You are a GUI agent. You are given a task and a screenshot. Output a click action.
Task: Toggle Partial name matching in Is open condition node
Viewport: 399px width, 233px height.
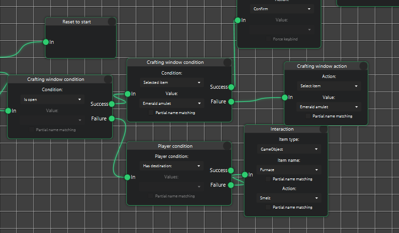(x=31, y=130)
